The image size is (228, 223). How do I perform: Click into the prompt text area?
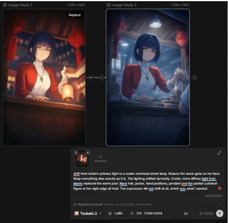tap(147, 181)
